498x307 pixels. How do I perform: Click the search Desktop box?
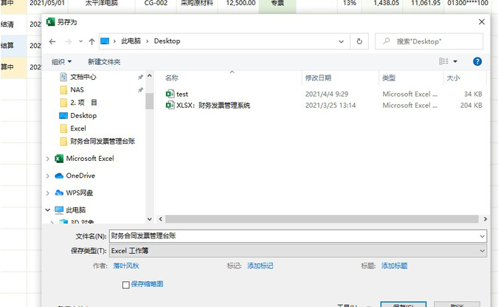tap(429, 41)
